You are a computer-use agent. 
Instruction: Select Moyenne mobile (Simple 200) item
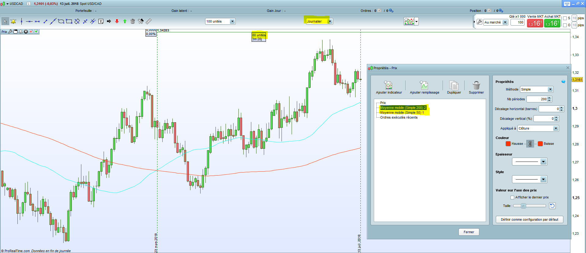pyautogui.click(x=403, y=108)
